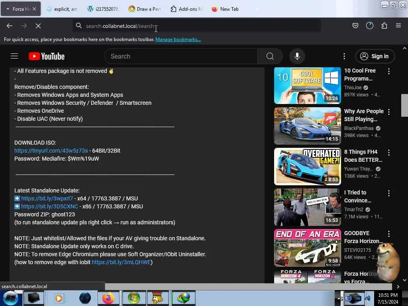Open the 8 Things FH4 Does BETTER title
Screen dimensions: 408x306
point(363,156)
